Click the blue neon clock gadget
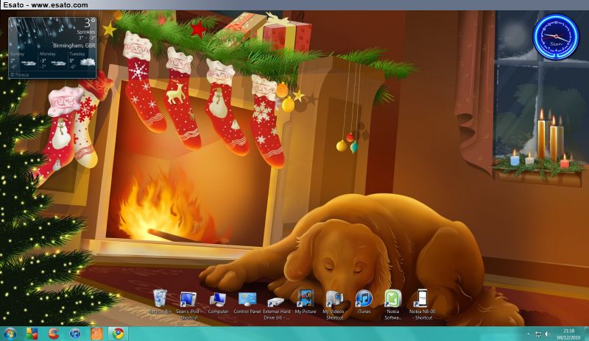Image resolution: width=589 pixels, height=341 pixels. pyautogui.click(x=556, y=37)
